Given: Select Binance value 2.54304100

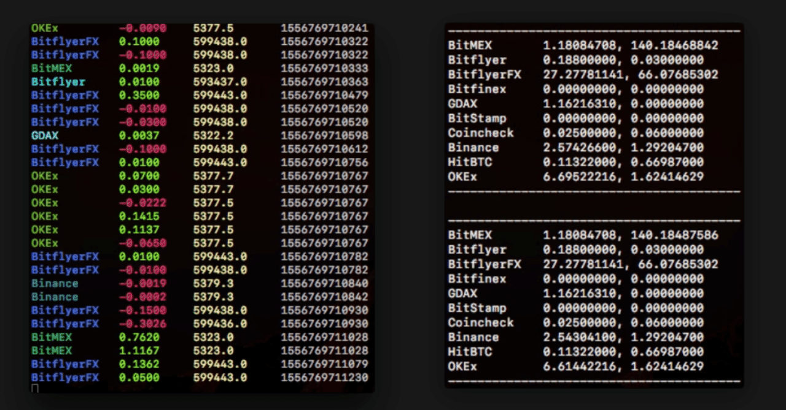Looking at the screenshot, I should point(580,338).
